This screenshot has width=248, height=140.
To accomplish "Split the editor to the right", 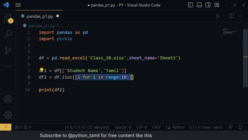I will pos(231,16).
